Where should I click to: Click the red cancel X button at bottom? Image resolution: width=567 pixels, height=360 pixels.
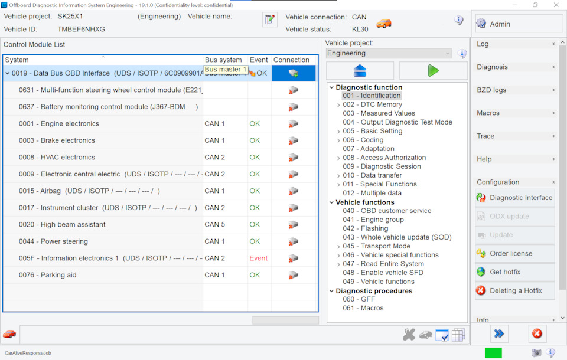point(537,333)
